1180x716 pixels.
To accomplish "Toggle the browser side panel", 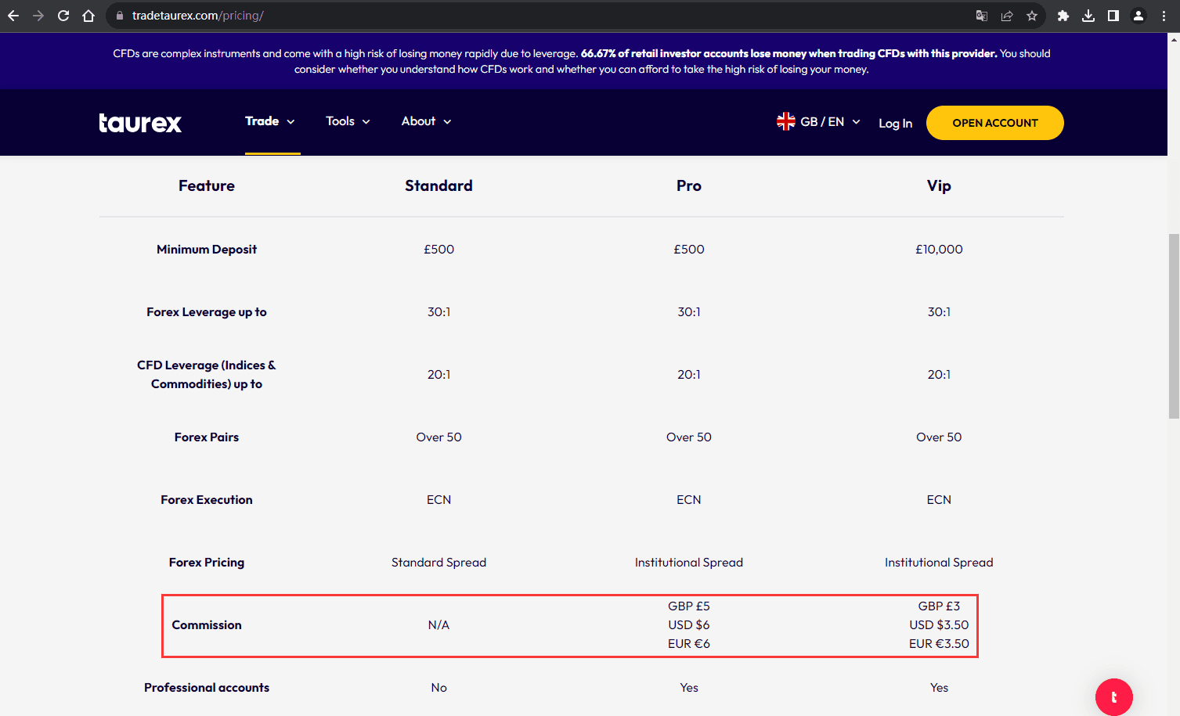I will (x=1113, y=16).
